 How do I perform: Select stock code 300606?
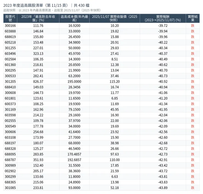click(10, 132)
